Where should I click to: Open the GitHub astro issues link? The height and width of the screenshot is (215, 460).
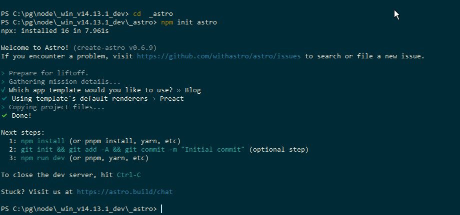(218, 56)
